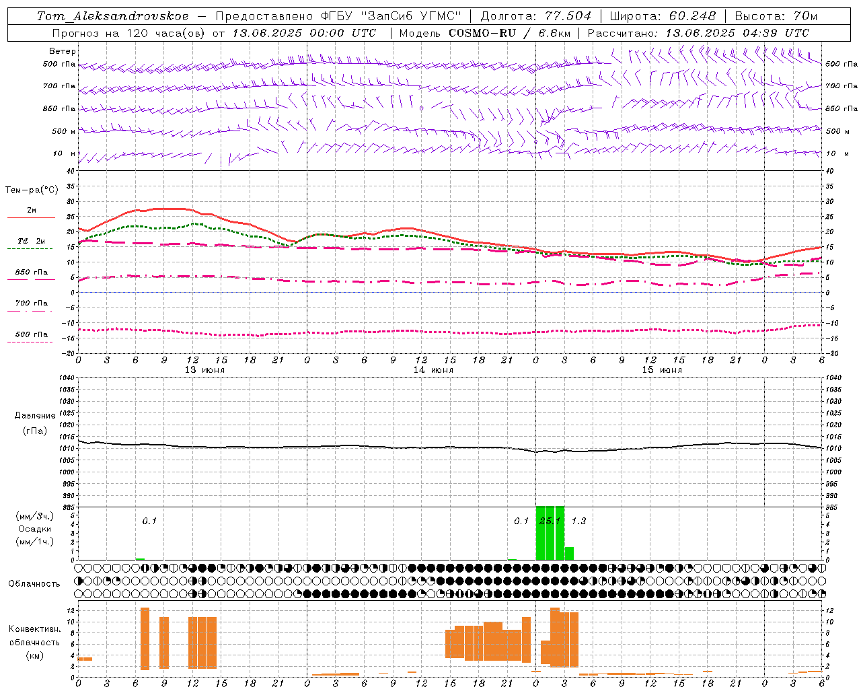Select the 1.3 precipitation amount value

click(578, 521)
